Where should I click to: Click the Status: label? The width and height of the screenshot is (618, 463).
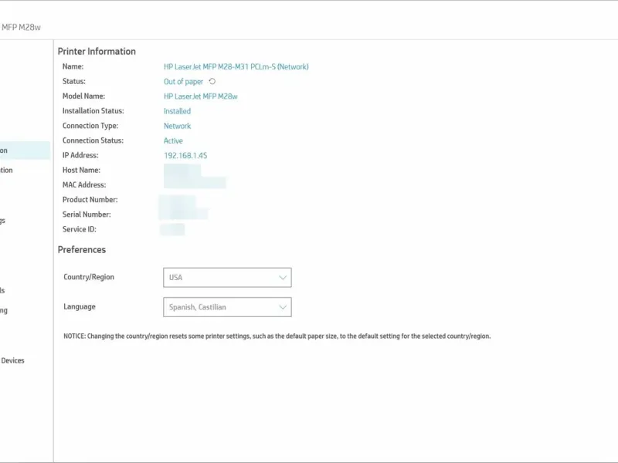tap(73, 81)
